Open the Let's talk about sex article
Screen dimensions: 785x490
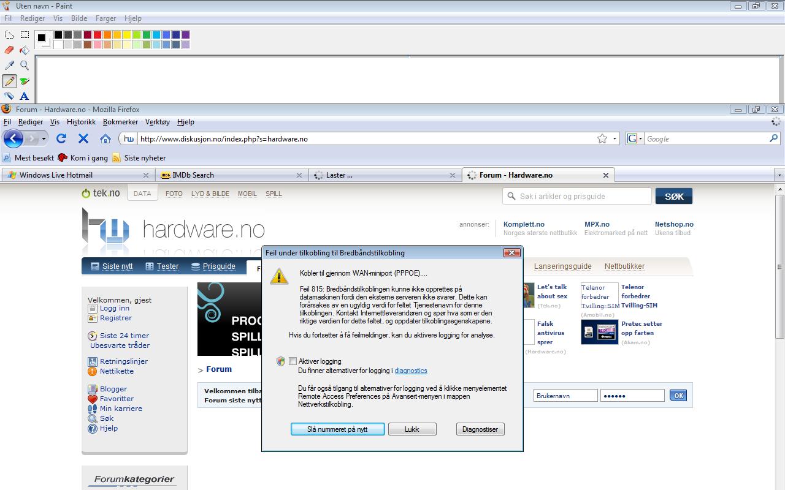point(552,292)
